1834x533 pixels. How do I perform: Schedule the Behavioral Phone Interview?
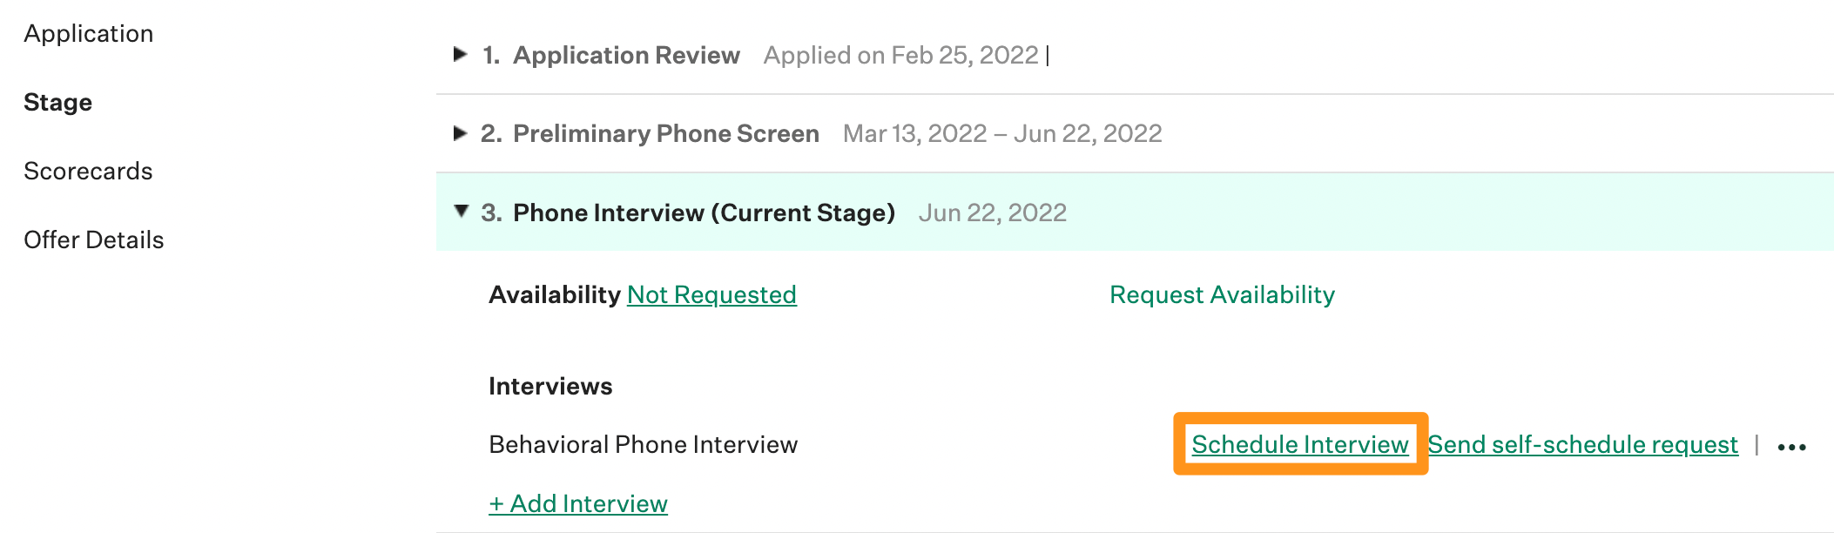click(1302, 445)
